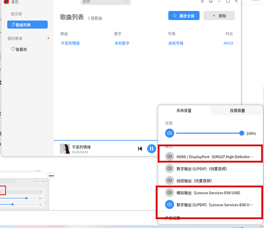Open the 我喜欢 favorites playlist

(19, 49)
